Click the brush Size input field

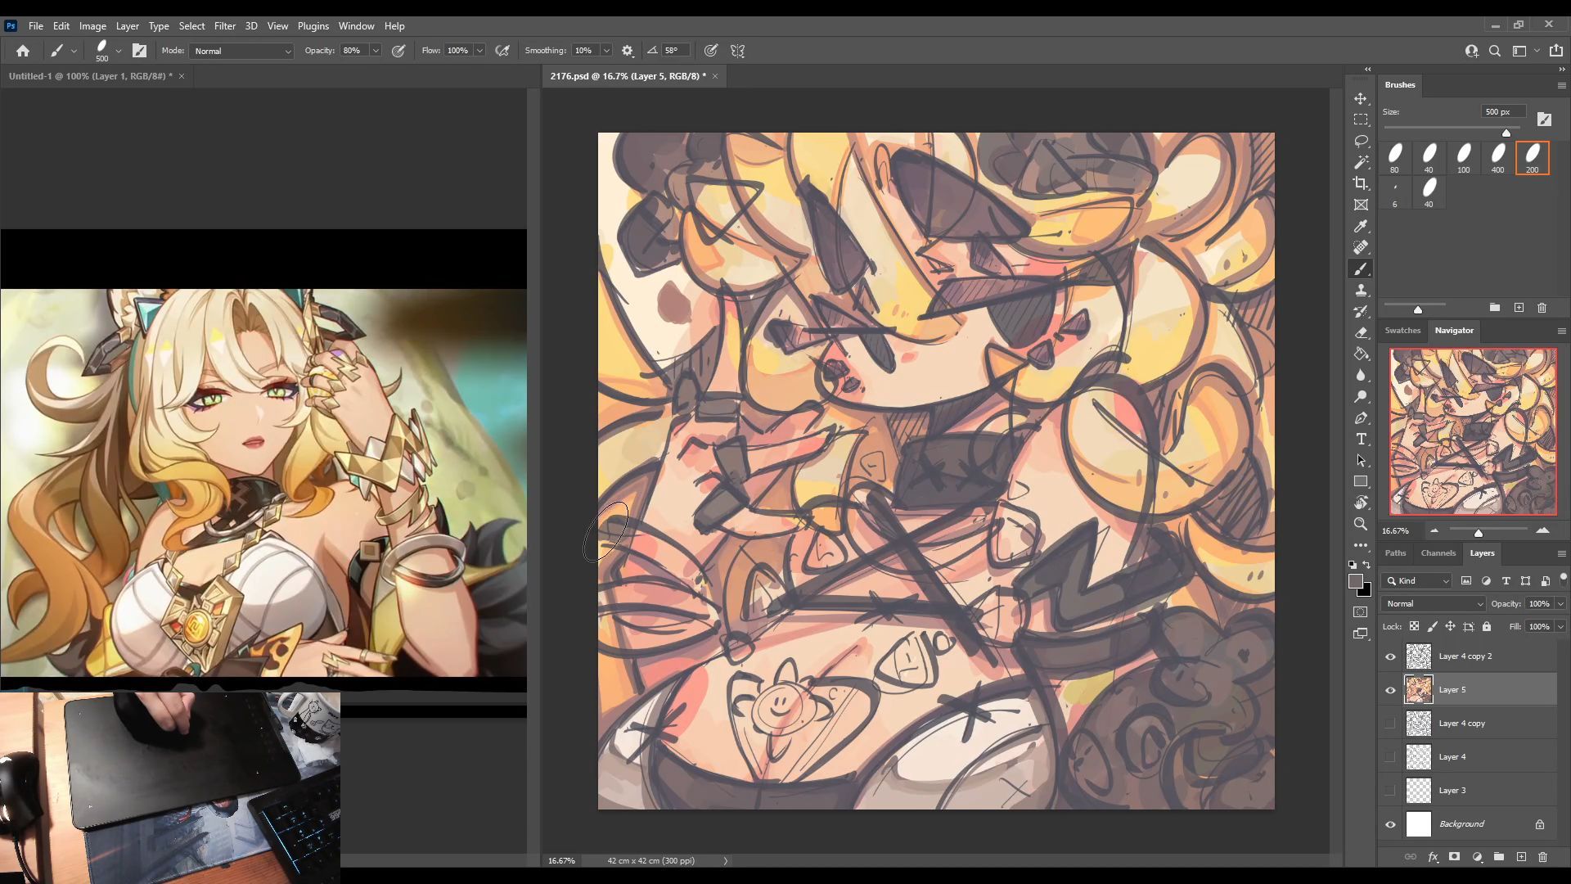pyautogui.click(x=1502, y=112)
